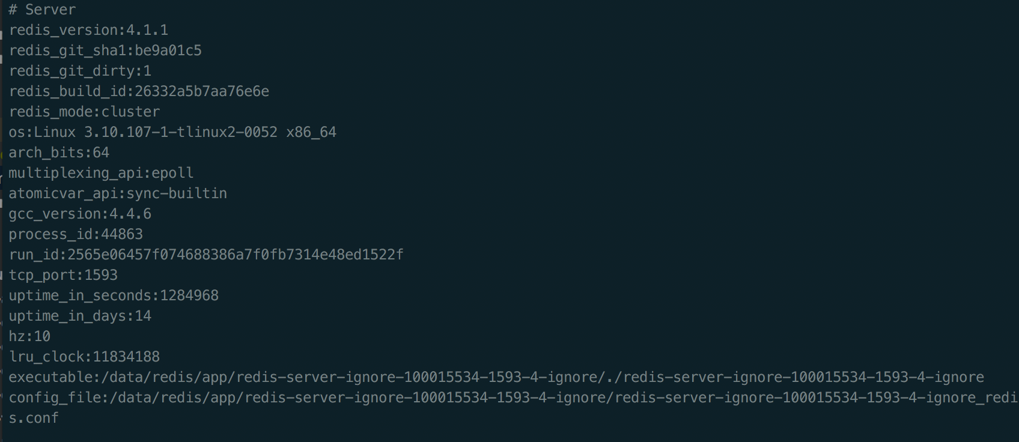1019x442 pixels.
Task: Click the '# Server' section header line
Action: click(x=42, y=10)
